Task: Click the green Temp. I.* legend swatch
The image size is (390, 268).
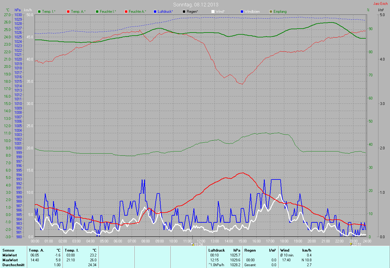Action: [39, 12]
